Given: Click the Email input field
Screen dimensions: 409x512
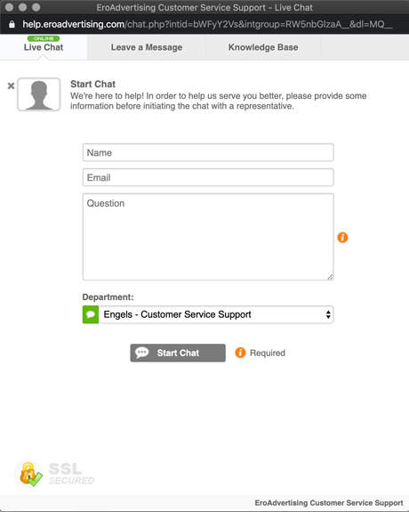Looking at the screenshot, I should [x=208, y=177].
